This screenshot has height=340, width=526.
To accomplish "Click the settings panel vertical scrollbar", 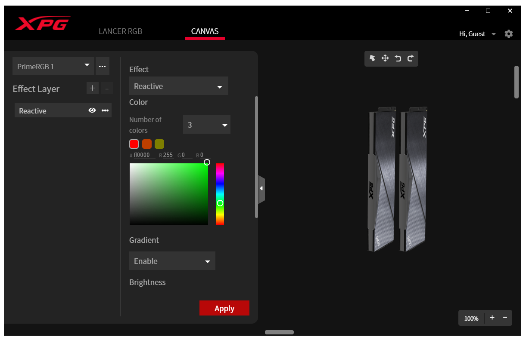I will tap(256, 157).
